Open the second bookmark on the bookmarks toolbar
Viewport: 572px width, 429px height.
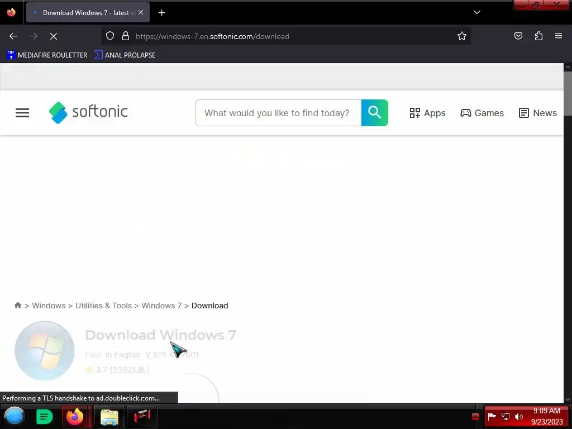[125, 55]
